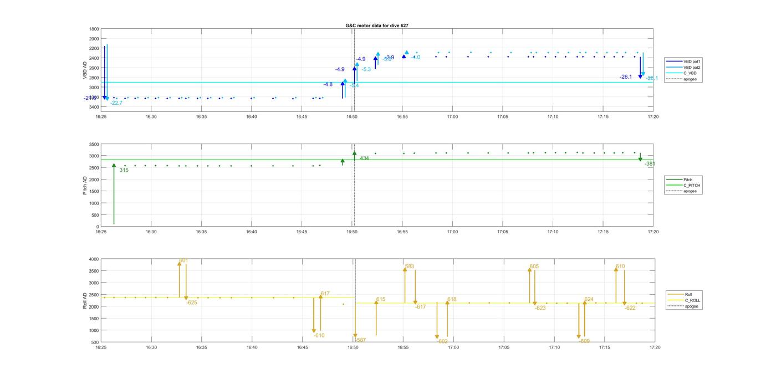Image resolution: width=776 pixels, height=384 pixels.
Task: Click the 617 roll label
Action: (325, 294)
